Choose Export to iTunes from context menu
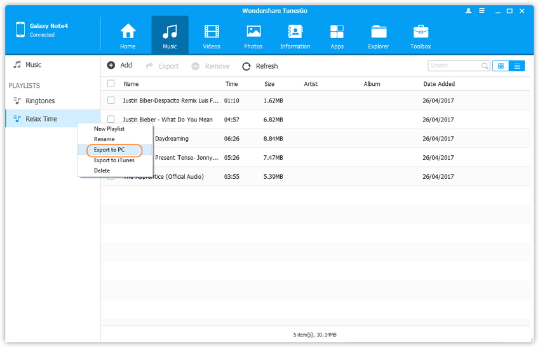Viewport: 540px width, 348px height. point(114,160)
